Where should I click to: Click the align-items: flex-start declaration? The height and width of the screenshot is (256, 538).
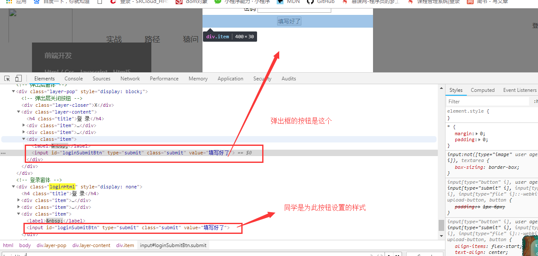click(x=488, y=246)
